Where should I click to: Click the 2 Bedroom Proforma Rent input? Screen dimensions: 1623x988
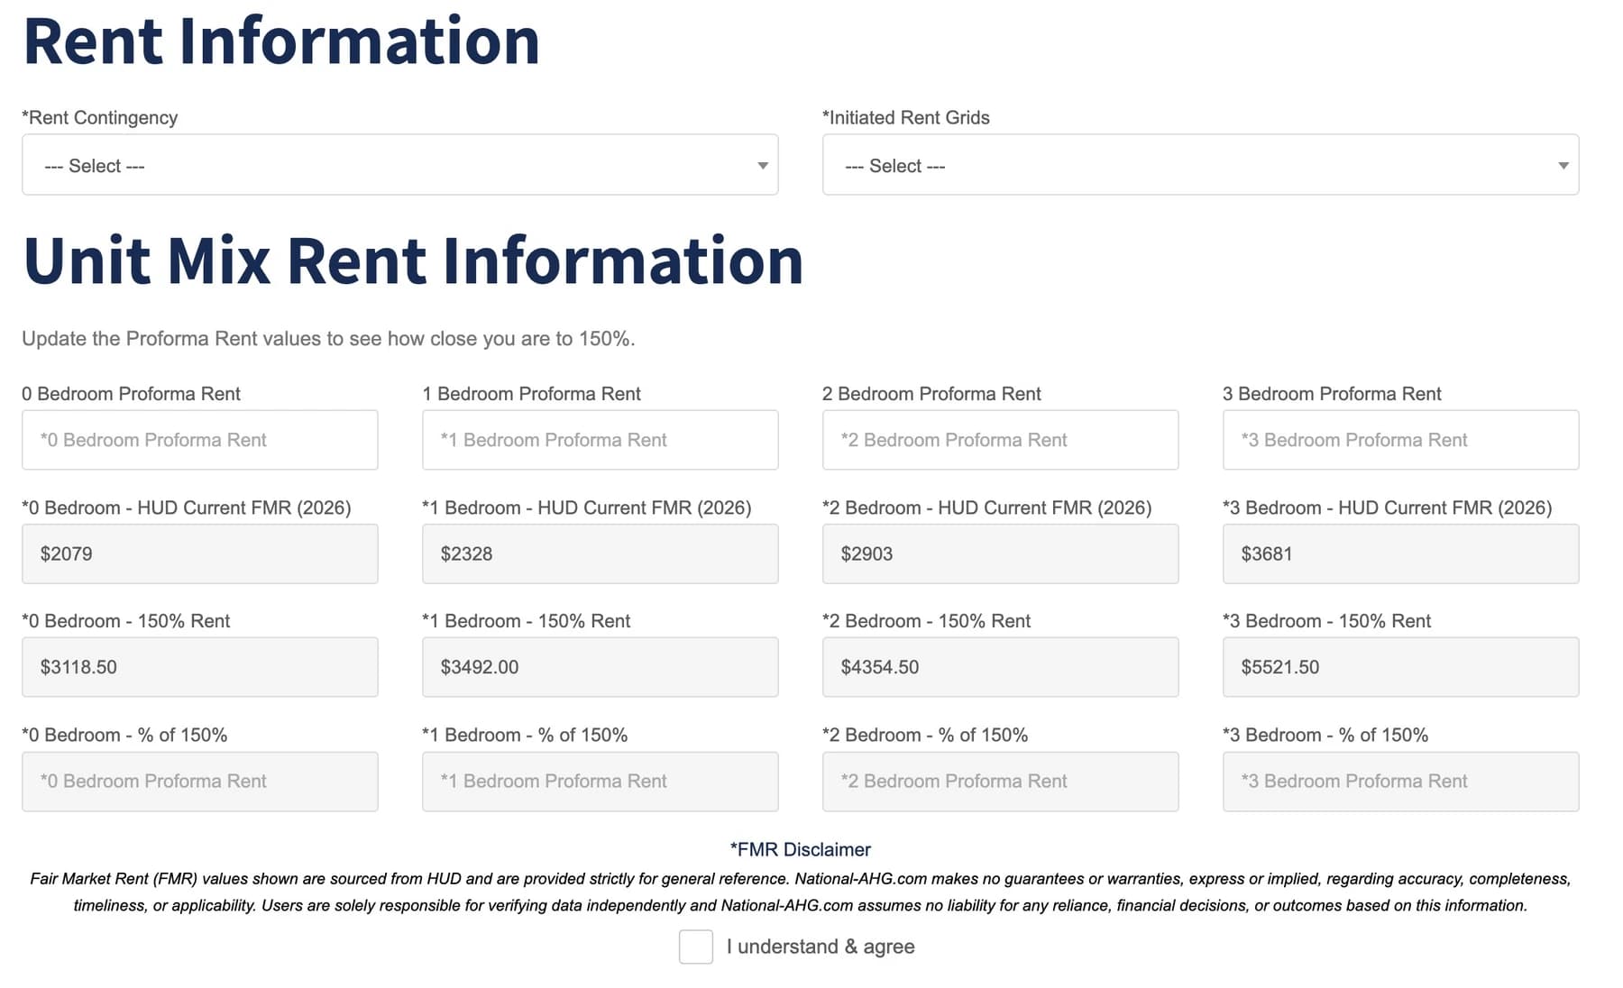coord(1000,440)
